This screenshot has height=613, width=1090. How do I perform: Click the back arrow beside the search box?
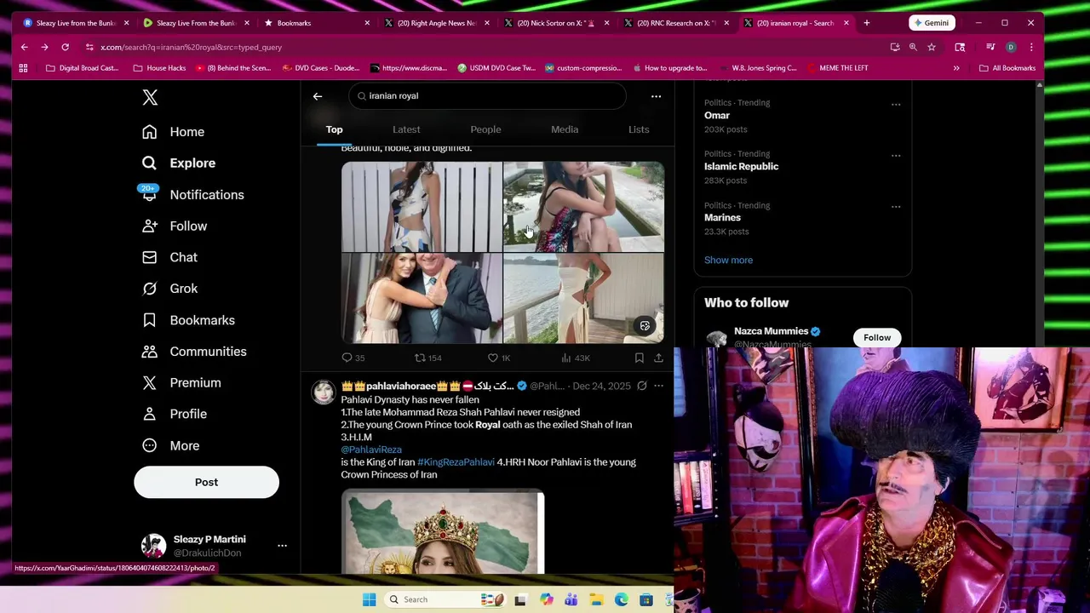click(318, 96)
